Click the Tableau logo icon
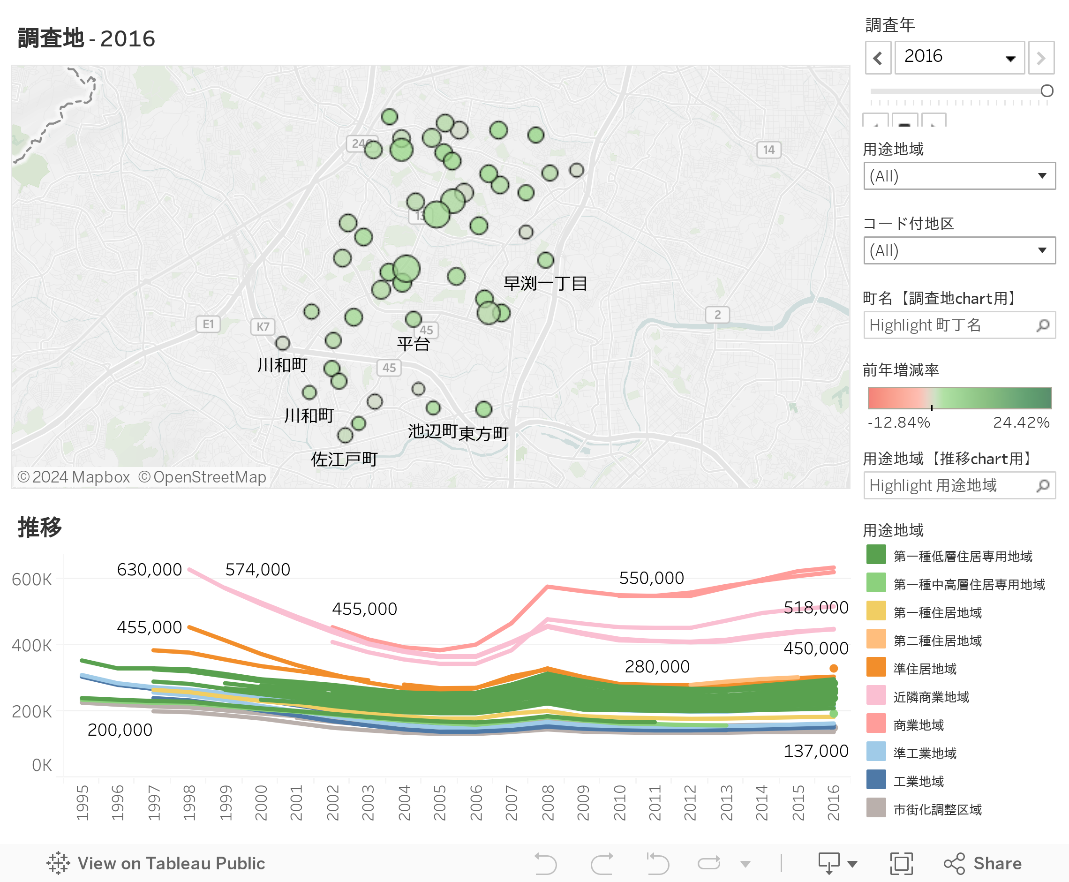Screen dimensions: 1069x882 [x=58, y=863]
